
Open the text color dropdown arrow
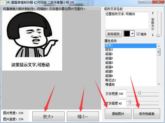133,34
